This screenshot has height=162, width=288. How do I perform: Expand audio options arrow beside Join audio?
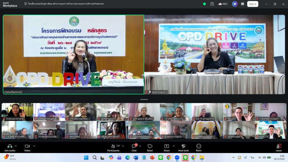pos(17,146)
